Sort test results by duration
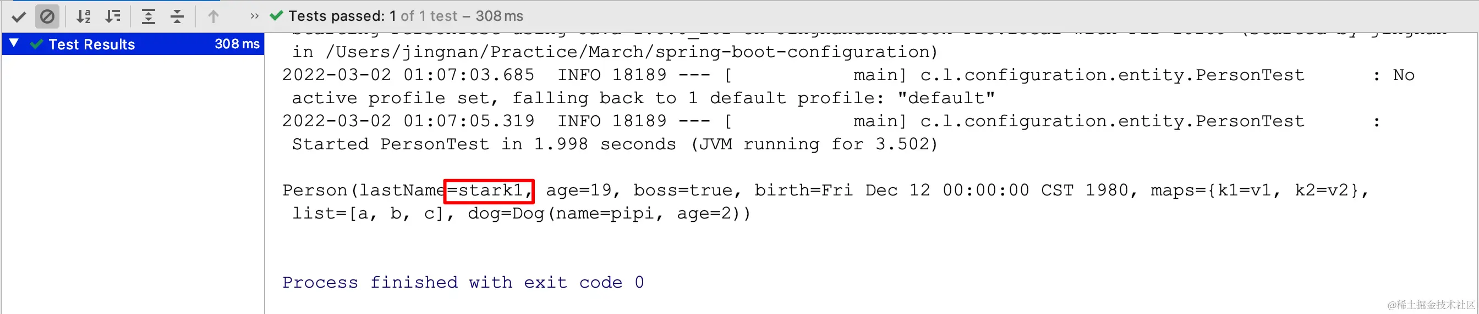 tap(113, 16)
